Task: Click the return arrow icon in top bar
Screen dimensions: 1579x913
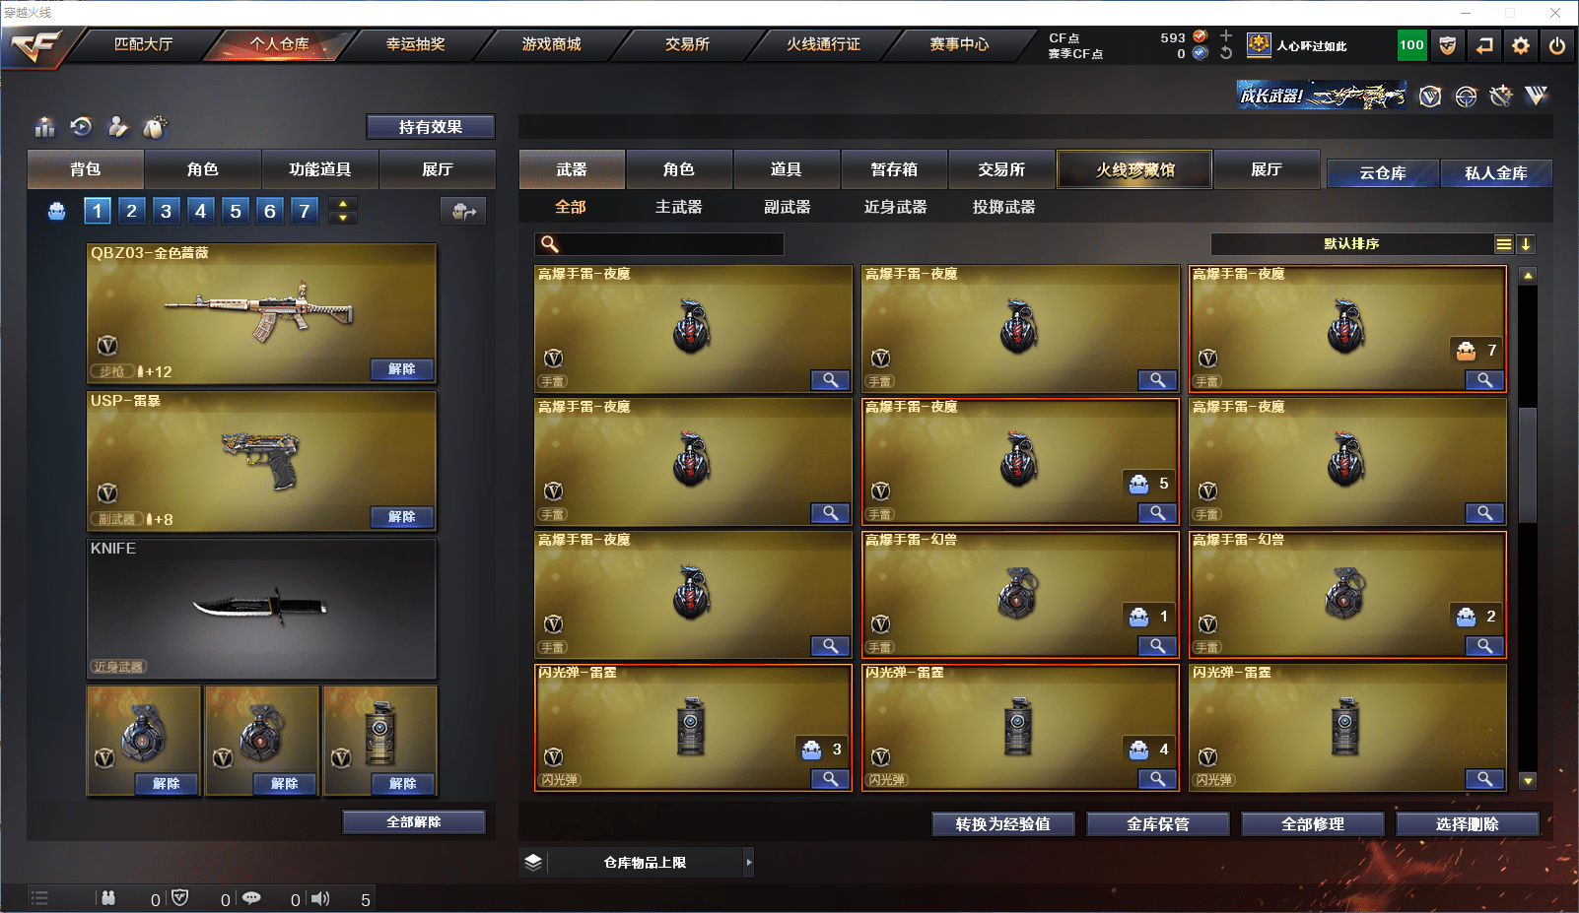Action: [x=1484, y=45]
